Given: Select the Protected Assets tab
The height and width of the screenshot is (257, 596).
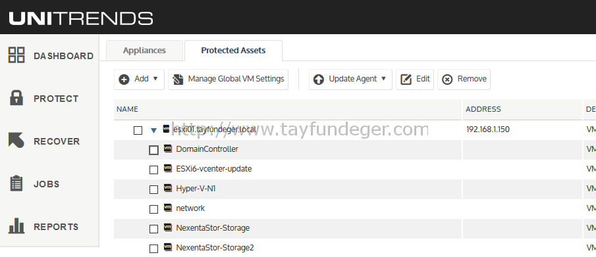Looking at the screenshot, I should point(233,51).
